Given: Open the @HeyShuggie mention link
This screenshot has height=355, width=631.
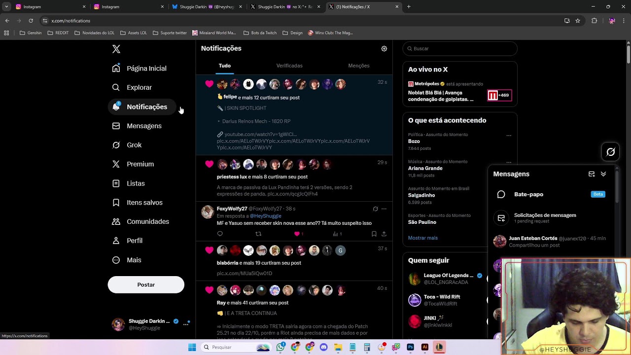Looking at the screenshot, I should [x=266, y=216].
